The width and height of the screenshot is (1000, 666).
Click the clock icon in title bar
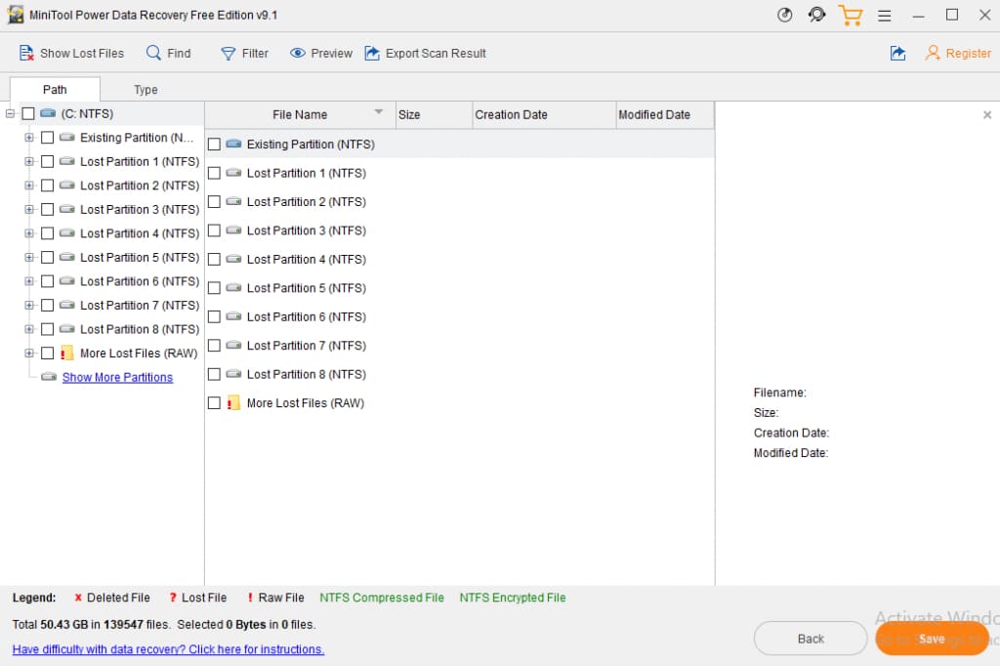coord(784,15)
